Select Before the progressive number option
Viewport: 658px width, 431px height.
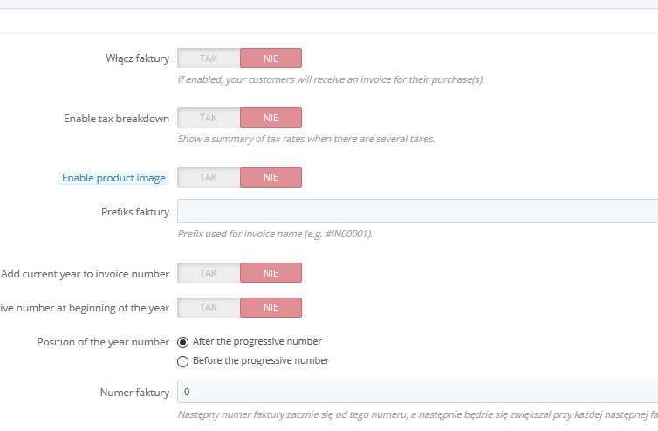(x=183, y=360)
